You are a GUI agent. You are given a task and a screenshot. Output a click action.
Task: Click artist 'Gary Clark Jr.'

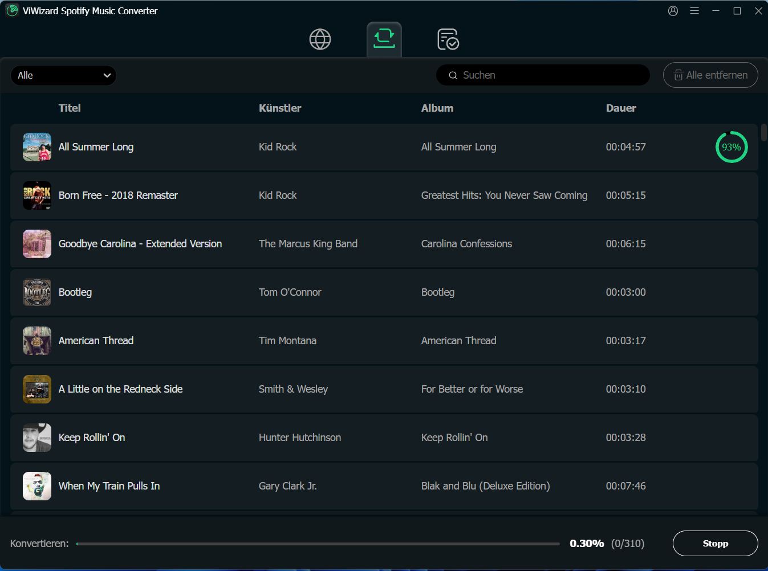288,486
